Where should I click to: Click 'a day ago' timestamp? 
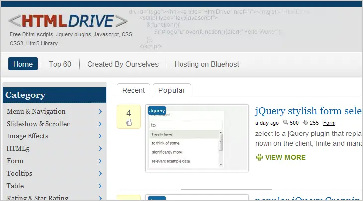point(267,123)
